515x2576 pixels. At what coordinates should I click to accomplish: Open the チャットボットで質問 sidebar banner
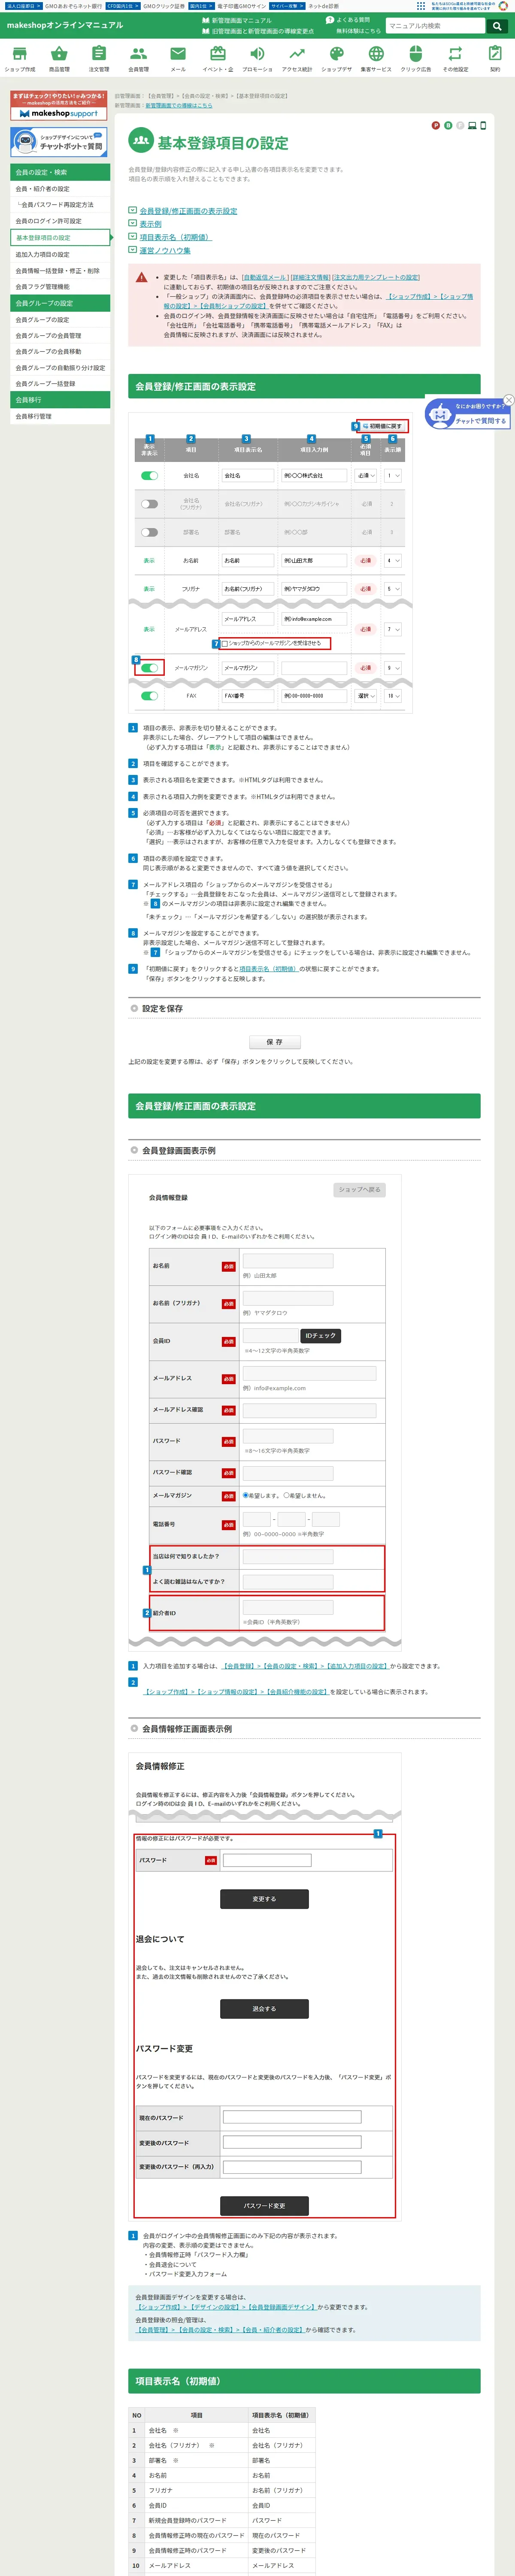(59, 142)
